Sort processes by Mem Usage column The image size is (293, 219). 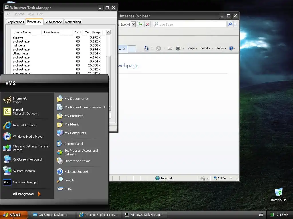pyautogui.click(x=92, y=32)
